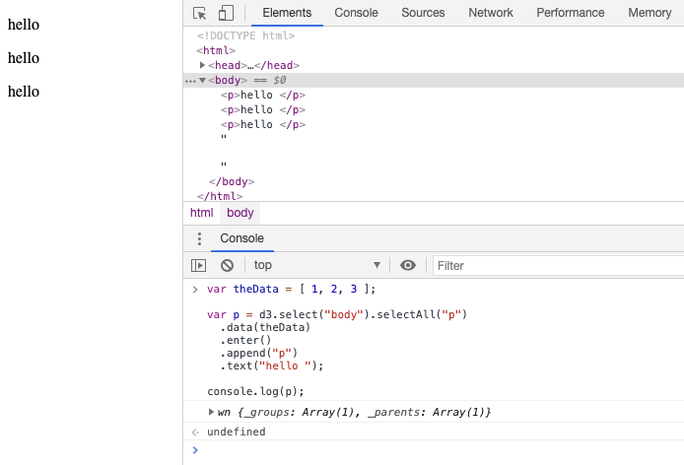Screen dimensions: 684x465
Task: Select the second p hello node
Action: pyautogui.click(x=263, y=110)
